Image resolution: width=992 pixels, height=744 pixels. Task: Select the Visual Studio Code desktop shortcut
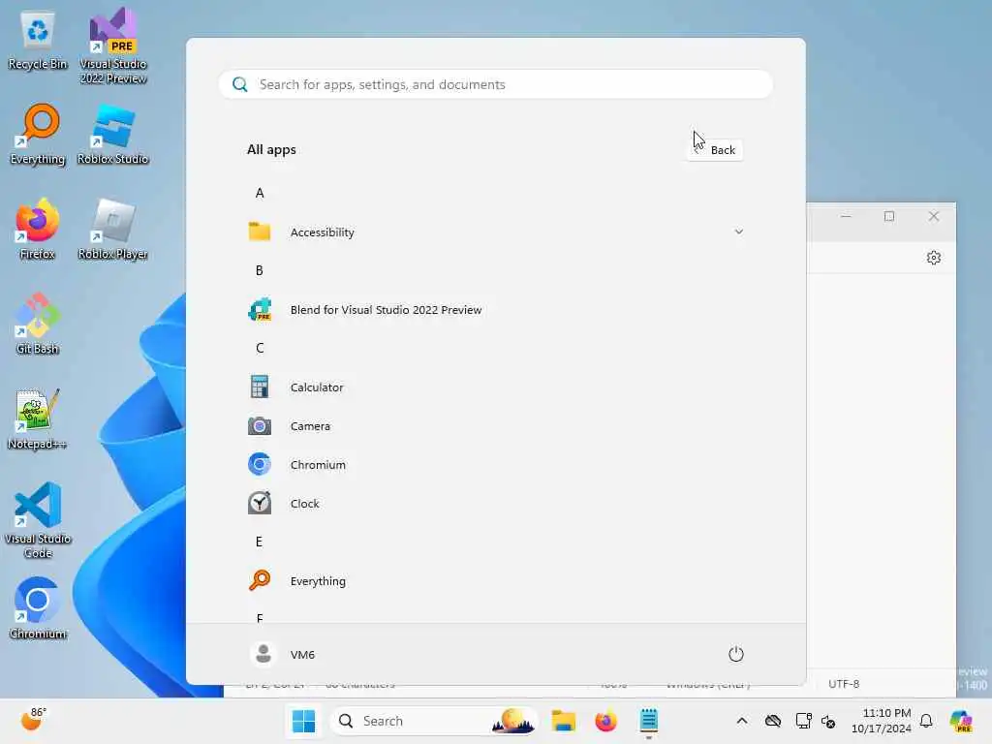(x=38, y=520)
